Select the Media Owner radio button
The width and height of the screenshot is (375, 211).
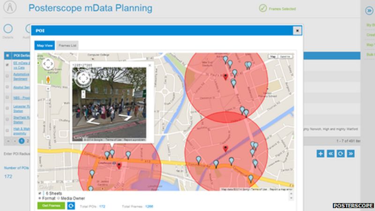[59, 198]
